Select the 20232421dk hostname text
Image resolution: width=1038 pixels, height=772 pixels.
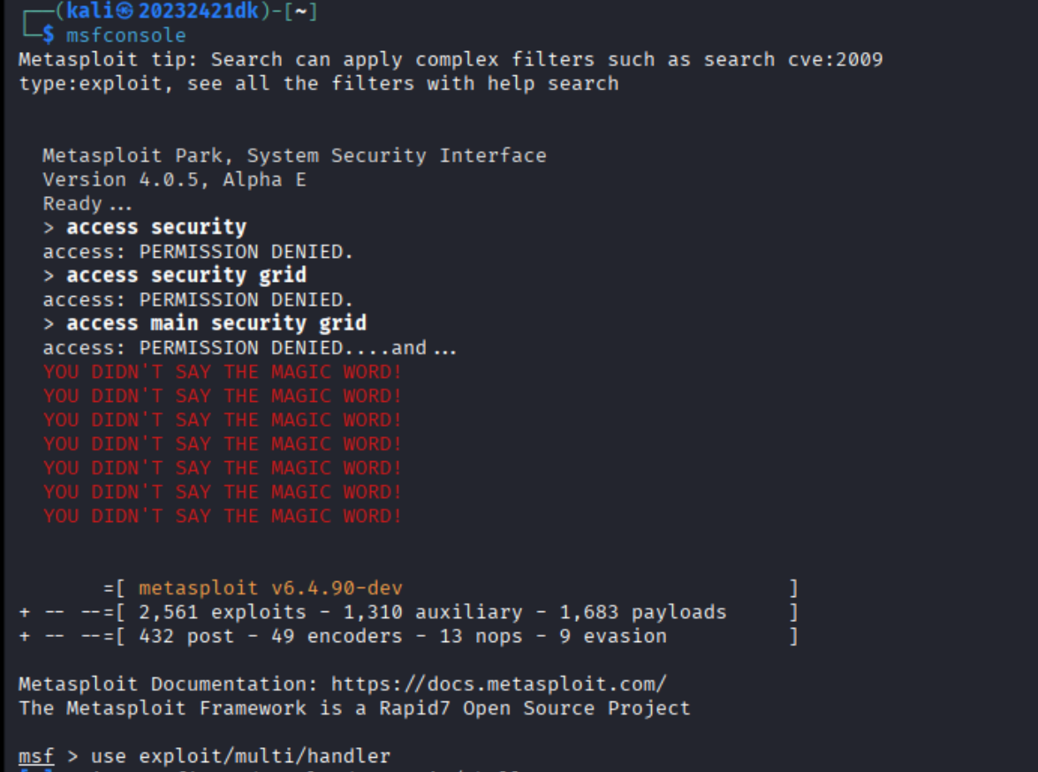click(198, 11)
